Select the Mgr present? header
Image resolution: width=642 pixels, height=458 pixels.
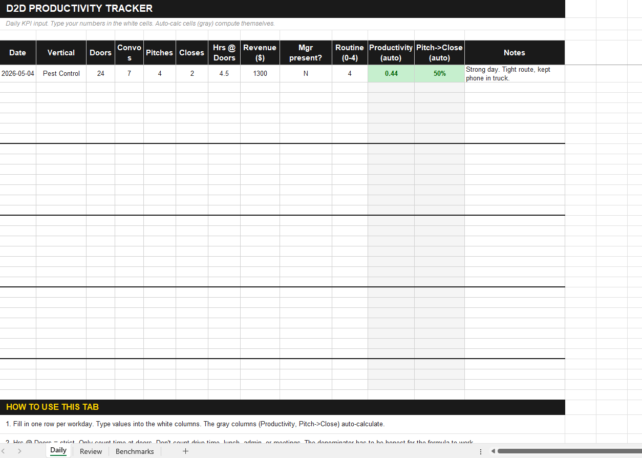pos(306,53)
